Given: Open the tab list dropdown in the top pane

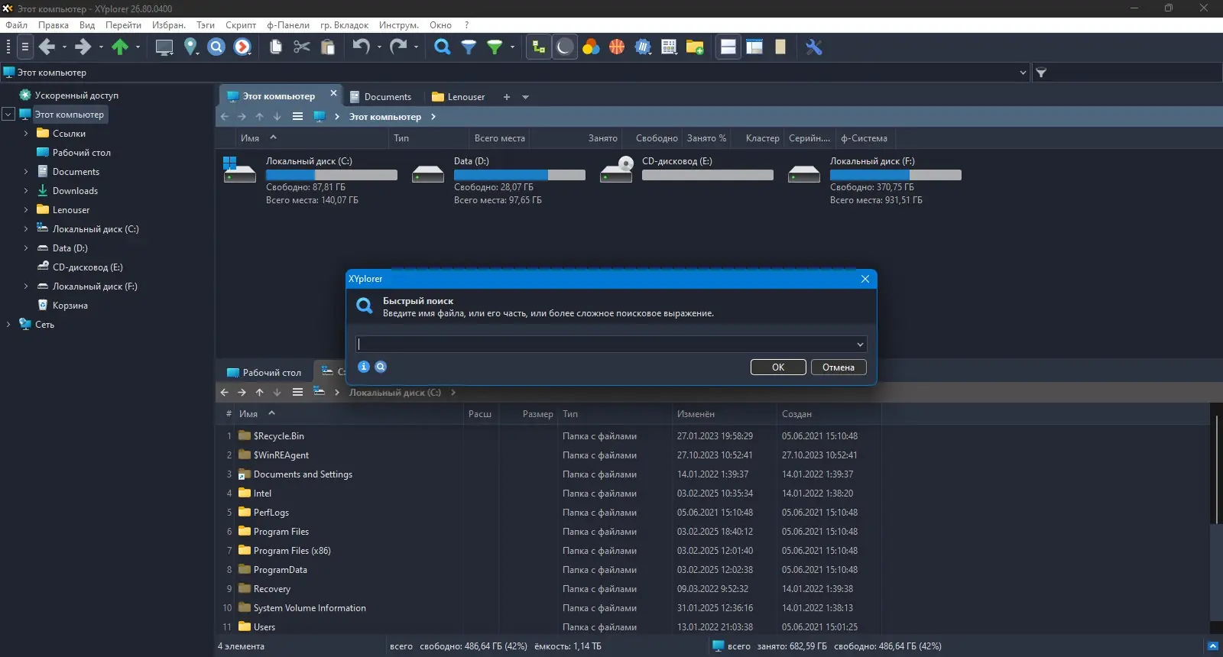Looking at the screenshot, I should click(x=525, y=97).
